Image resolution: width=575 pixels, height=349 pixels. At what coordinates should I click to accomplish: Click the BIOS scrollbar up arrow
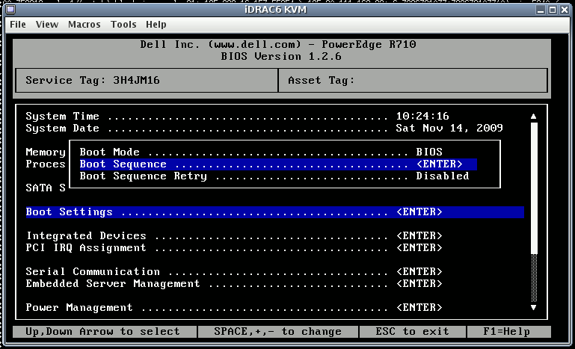[534, 117]
